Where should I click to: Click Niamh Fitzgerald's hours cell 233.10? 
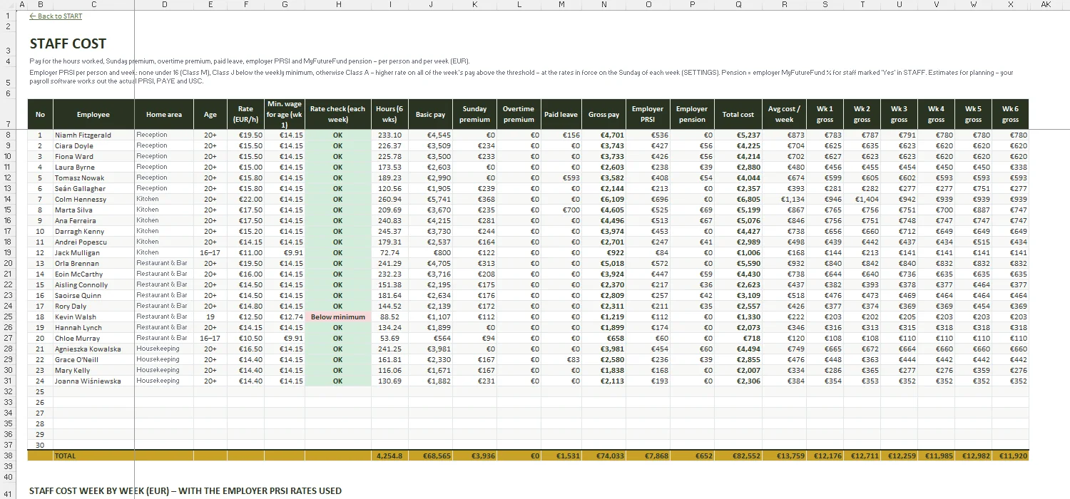click(390, 135)
